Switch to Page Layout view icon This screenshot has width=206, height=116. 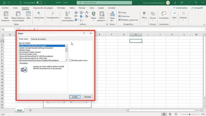170,114
